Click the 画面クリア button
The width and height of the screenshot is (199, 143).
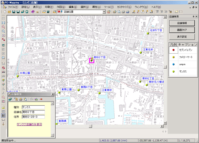(182, 30)
